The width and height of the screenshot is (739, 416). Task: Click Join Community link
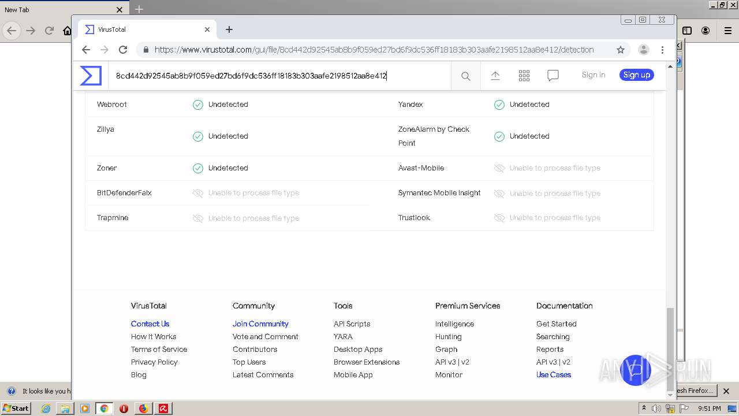(260, 324)
